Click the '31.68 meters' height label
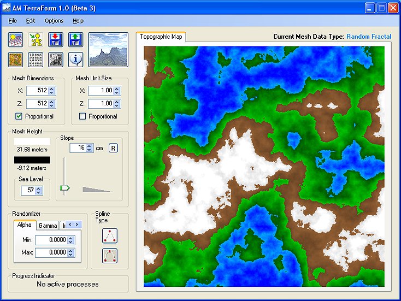The width and height of the screenshot is (401, 301). tap(32, 149)
